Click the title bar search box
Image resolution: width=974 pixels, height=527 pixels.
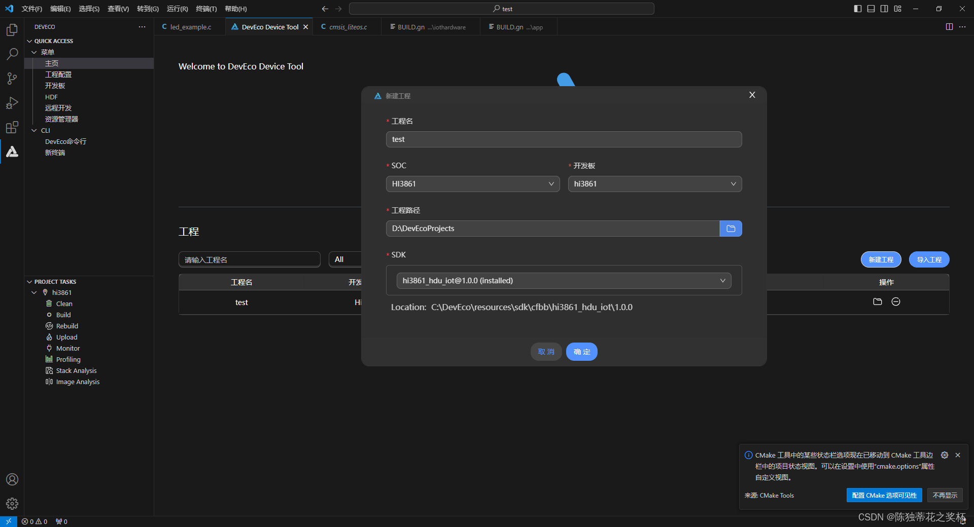(501, 9)
